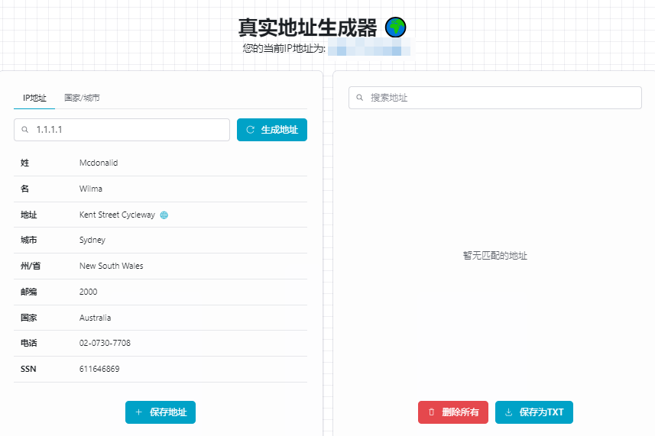The height and width of the screenshot is (436, 655).
Task: Click the SSN value 611646869
Action: click(99, 369)
